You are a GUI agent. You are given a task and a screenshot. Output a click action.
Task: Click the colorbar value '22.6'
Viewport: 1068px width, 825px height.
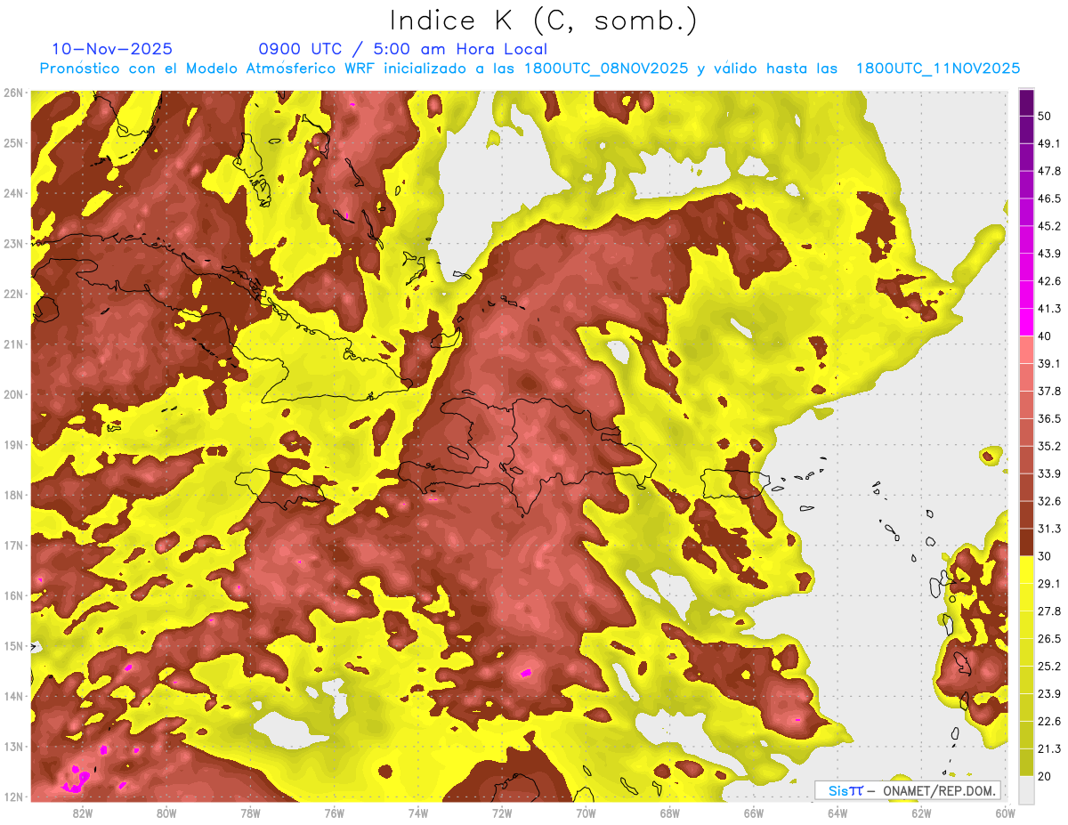1048,721
